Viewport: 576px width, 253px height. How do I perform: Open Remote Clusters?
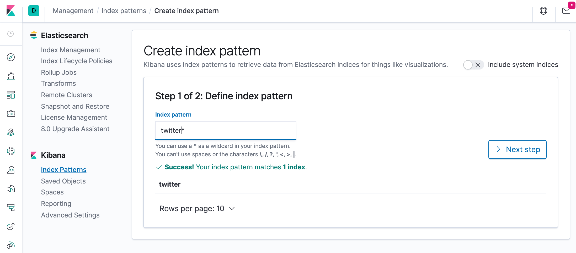point(67,95)
